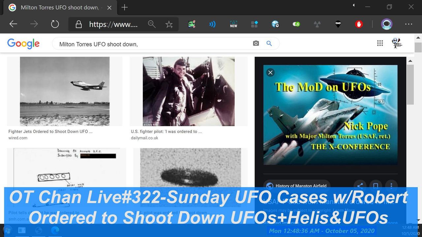Screen dimensions: 422x237
Task: Open the browser Settings and more menu
Action: 408,24
